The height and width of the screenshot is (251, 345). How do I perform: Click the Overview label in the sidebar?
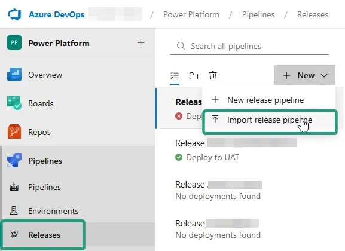click(45, 75)
